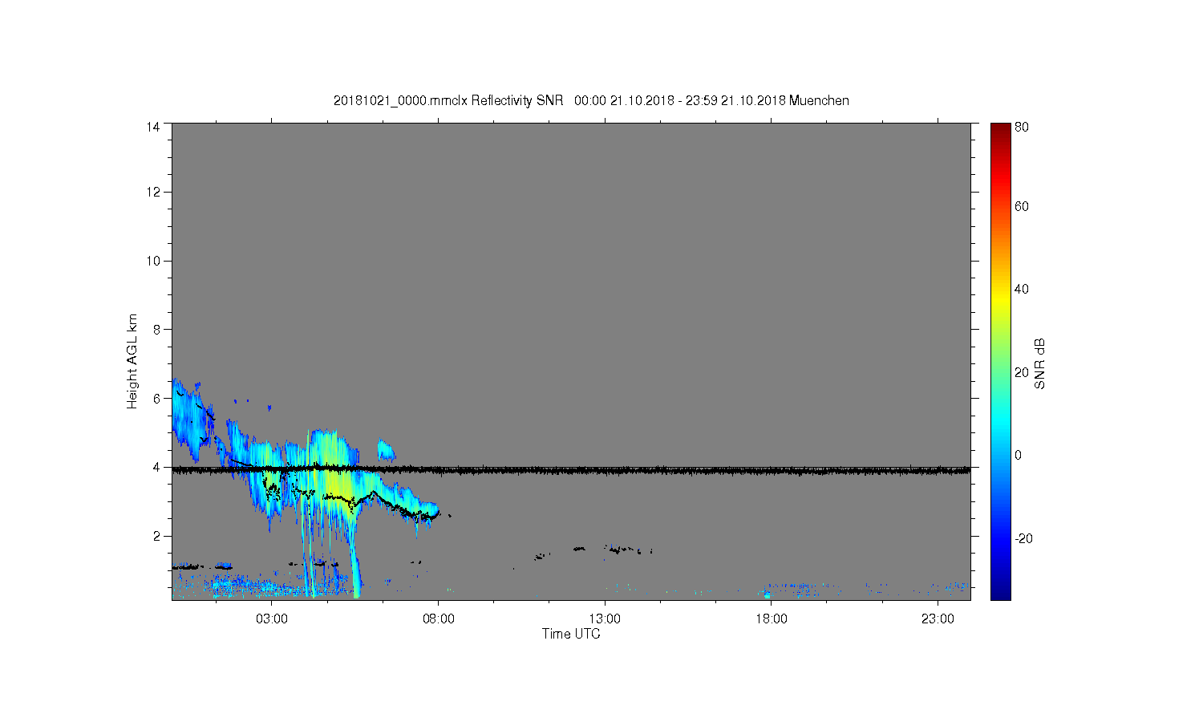Select the 03:00 time tick label

coord(272,619)
